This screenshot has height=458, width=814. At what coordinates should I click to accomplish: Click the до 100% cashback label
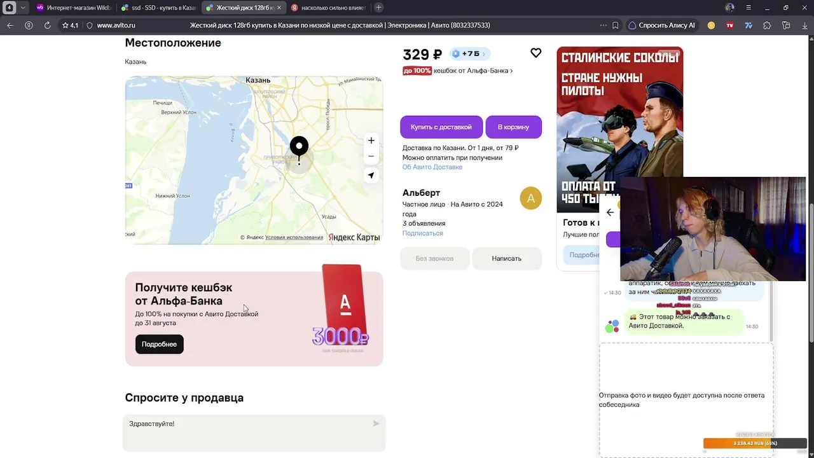click(417, 71)
